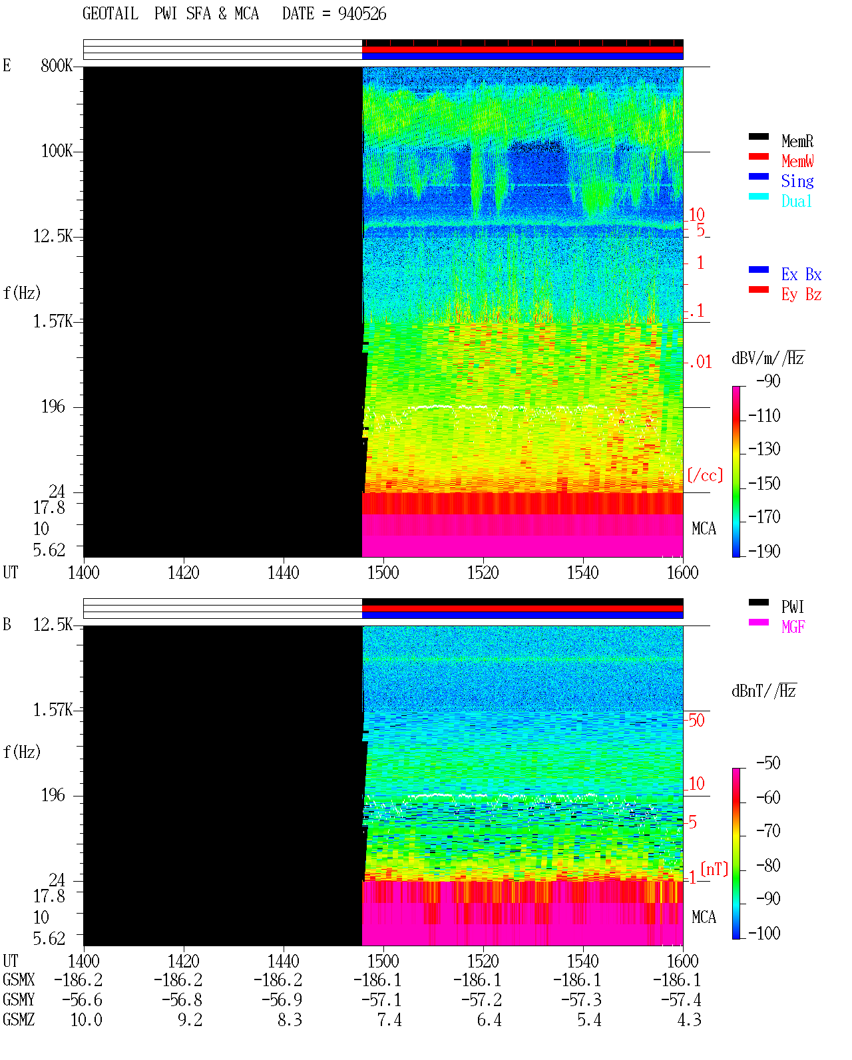Click the GSMY value "-57.4"
Viewport: 852px width, 1060px height.
pos(682,1000)
